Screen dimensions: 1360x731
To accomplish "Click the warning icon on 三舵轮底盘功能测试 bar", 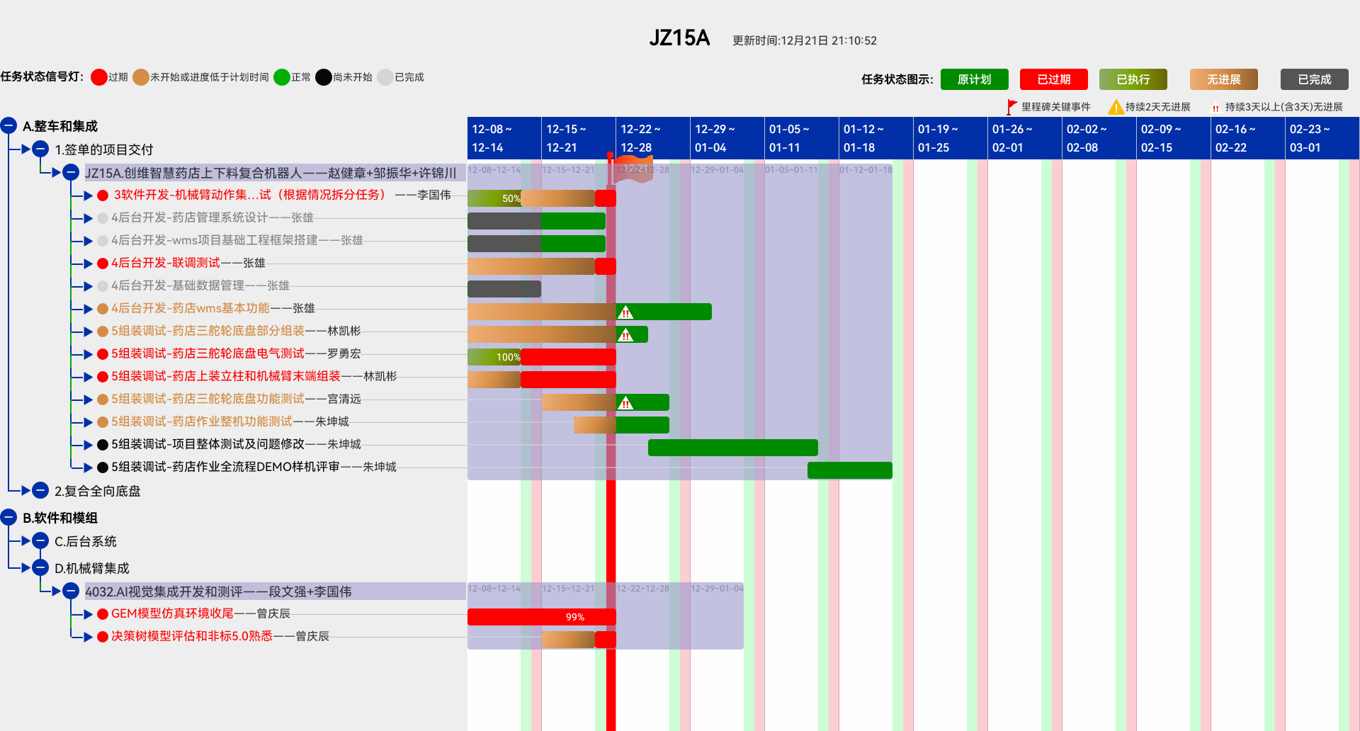I will tap(625, 403).
